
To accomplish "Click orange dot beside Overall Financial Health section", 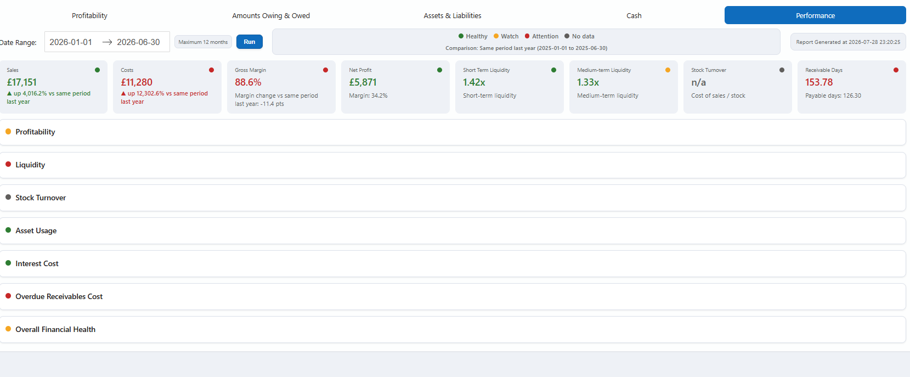I will pyautogui.click(x=8, y=329).
